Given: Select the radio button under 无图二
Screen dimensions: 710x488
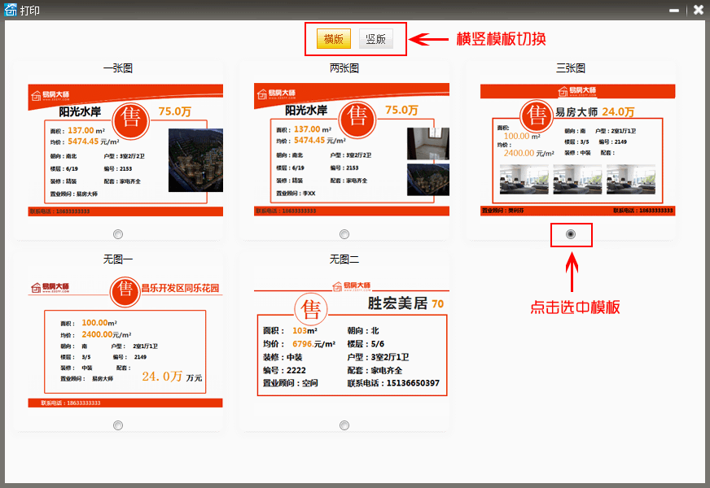Looking at the screenshot, I should [344, 425].
